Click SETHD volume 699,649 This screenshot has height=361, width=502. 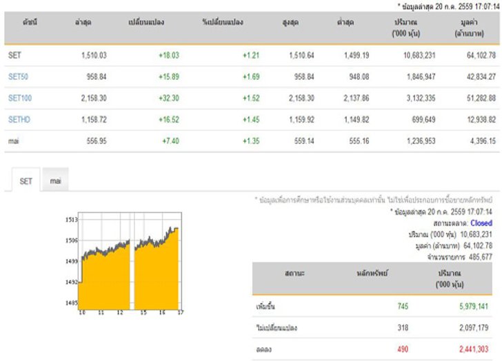point(423,120)
